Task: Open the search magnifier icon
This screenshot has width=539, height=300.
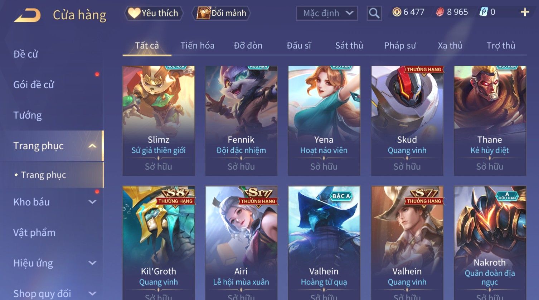Action: tap(374, 13)
